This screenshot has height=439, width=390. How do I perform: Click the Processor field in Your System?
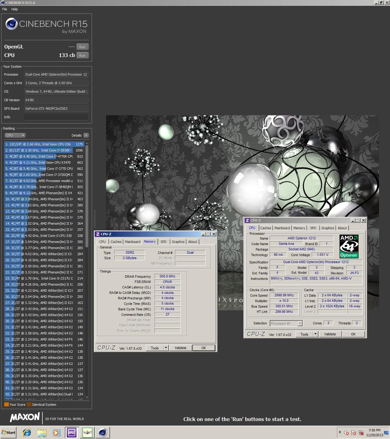coord(56,74)
